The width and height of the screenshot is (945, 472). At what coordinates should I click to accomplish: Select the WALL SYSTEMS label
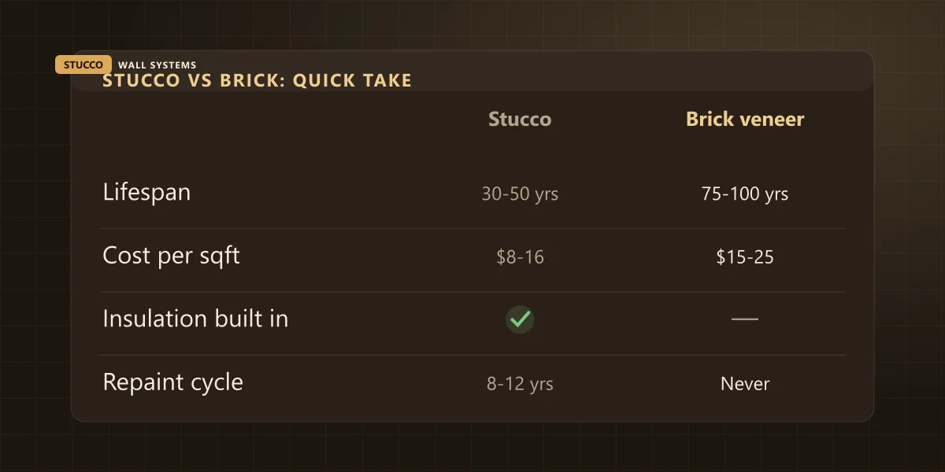pyautogui.click(x=157, y=65)
